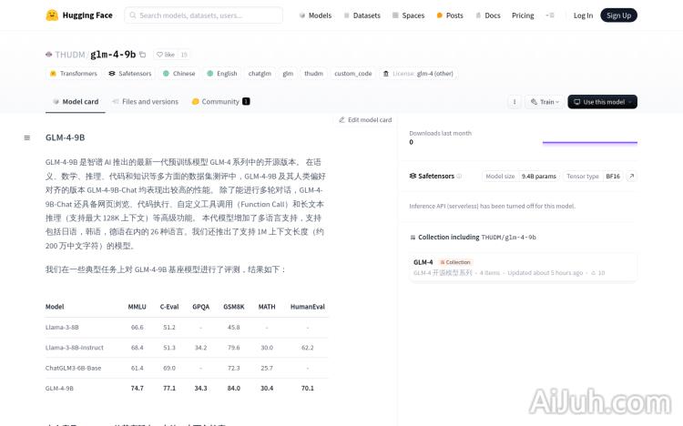Click the Sign Up button
Screen dimensions: 683x426
618,15
